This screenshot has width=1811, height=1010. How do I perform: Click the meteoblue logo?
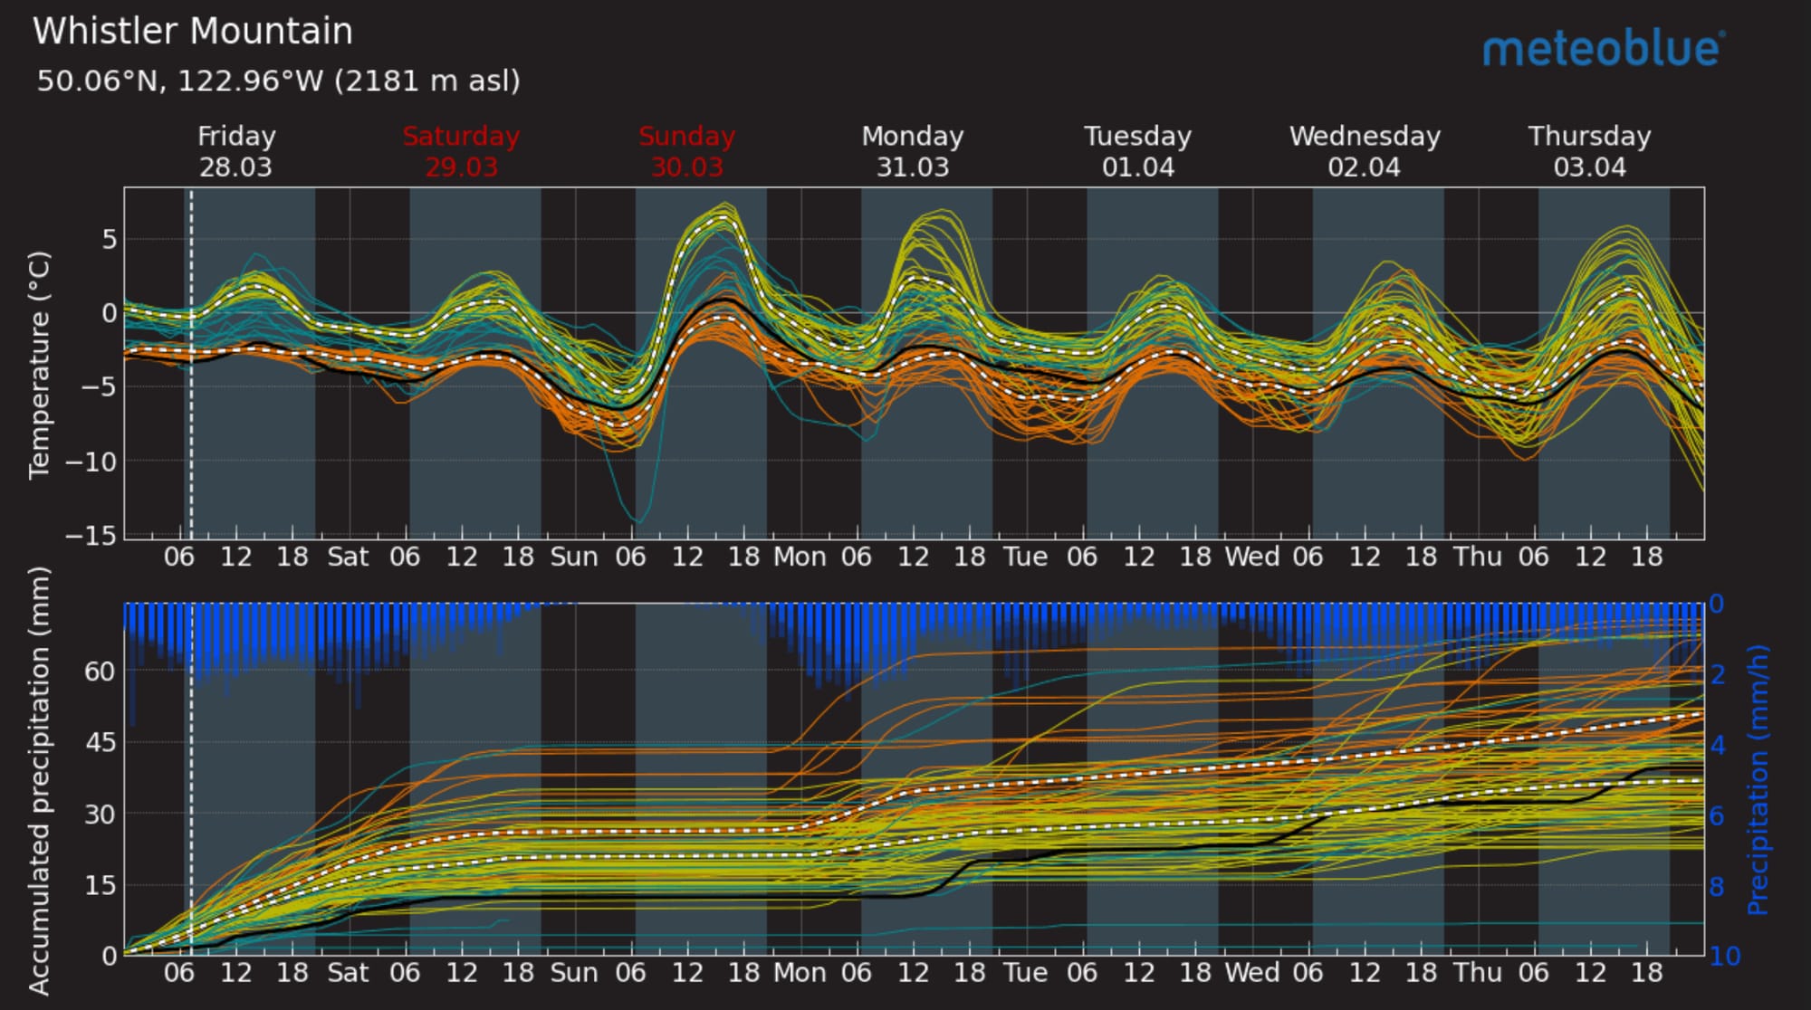pyautogui.click(x=1604, y=49)
